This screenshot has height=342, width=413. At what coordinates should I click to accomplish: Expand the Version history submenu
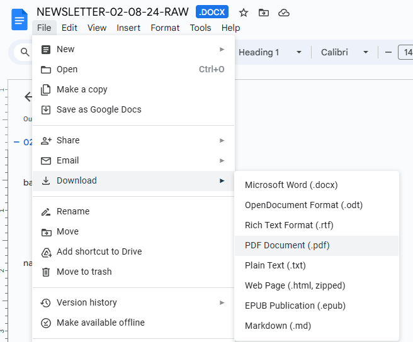(133, 302)
